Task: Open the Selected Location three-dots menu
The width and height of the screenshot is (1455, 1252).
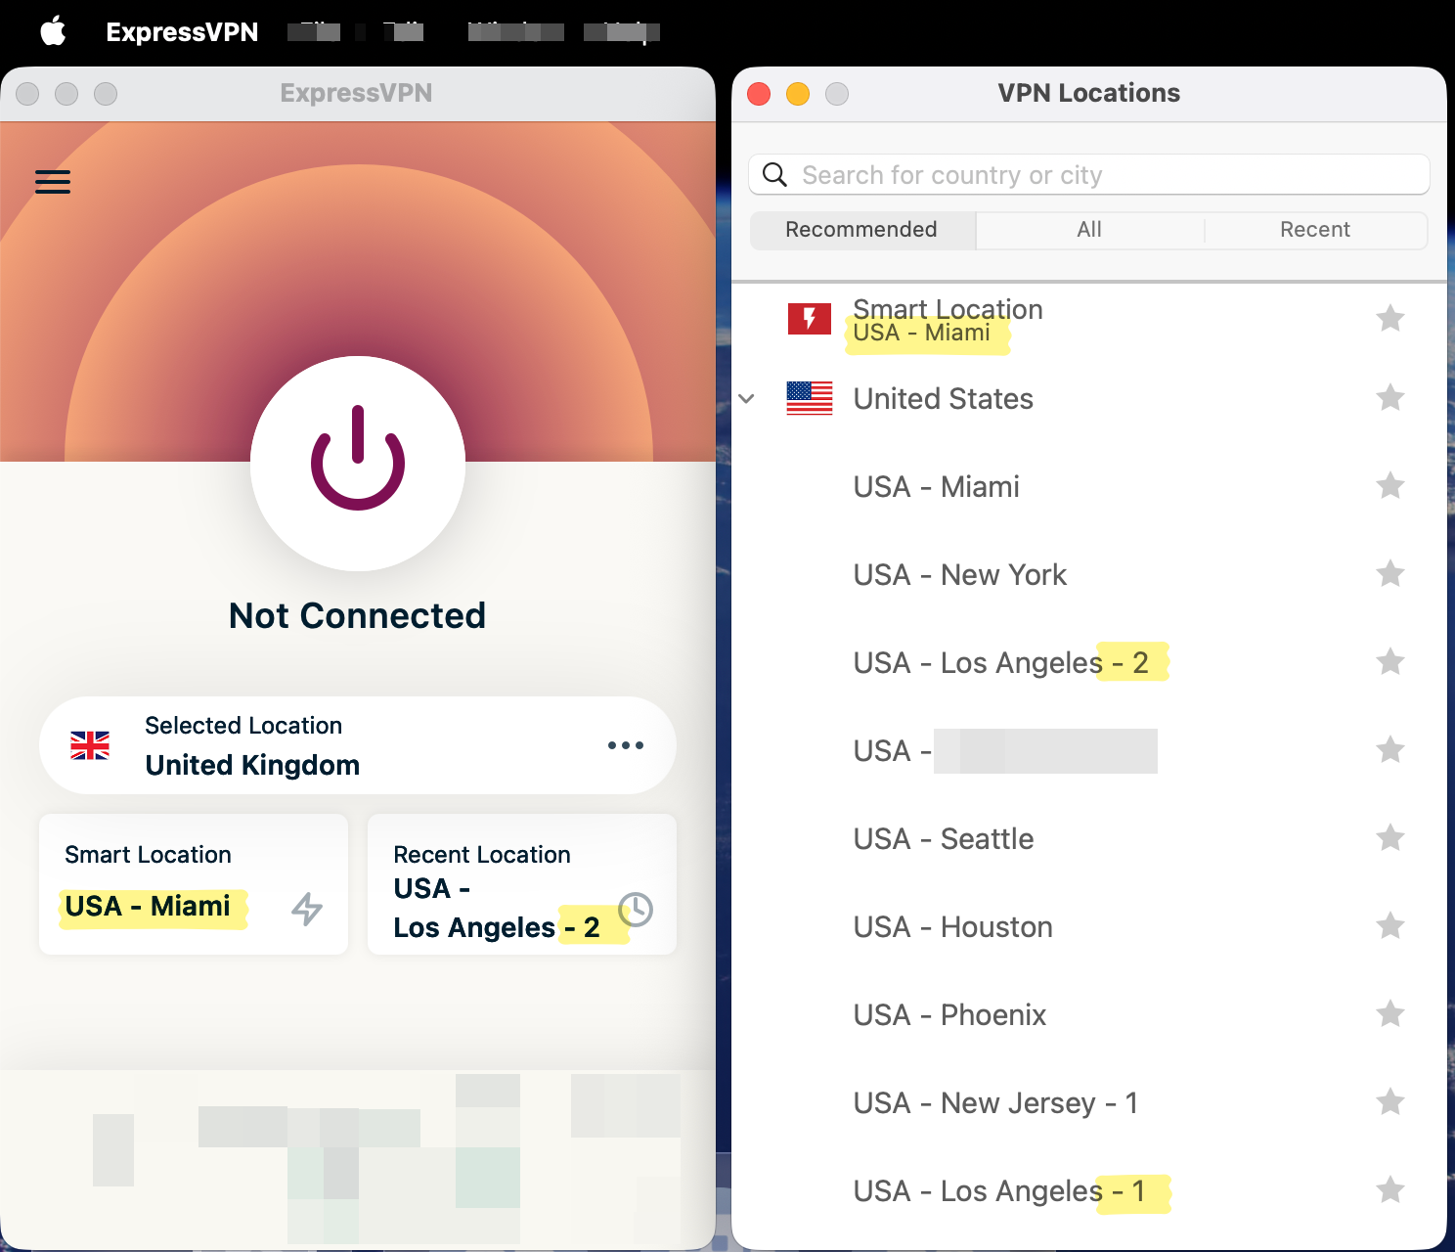Action: (626, 745)
